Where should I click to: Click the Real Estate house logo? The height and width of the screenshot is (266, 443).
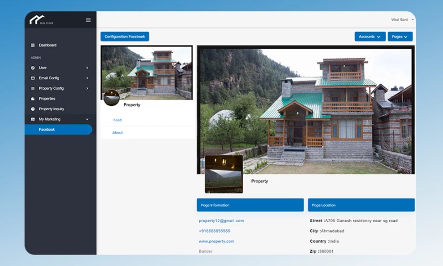pyautogui.click(x=41, y=20)
